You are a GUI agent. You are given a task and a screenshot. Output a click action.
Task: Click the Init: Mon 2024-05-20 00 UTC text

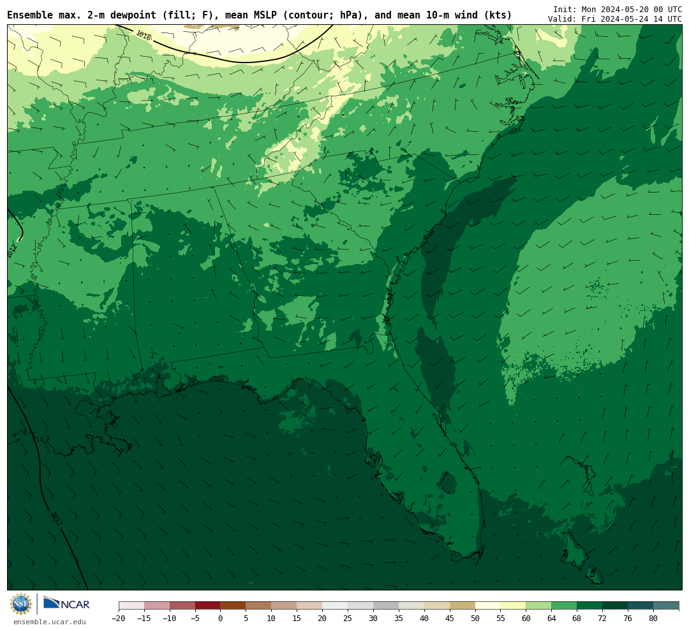click(x=618, y=9)
